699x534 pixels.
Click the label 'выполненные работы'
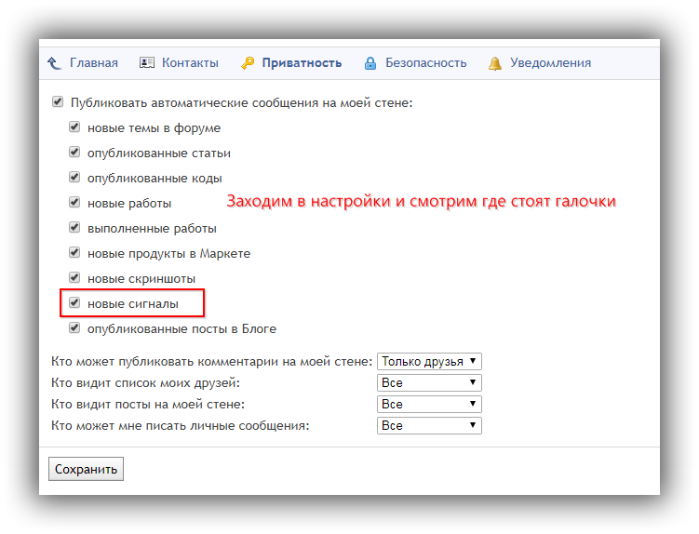pyautogui.click(x=152, y=229)
